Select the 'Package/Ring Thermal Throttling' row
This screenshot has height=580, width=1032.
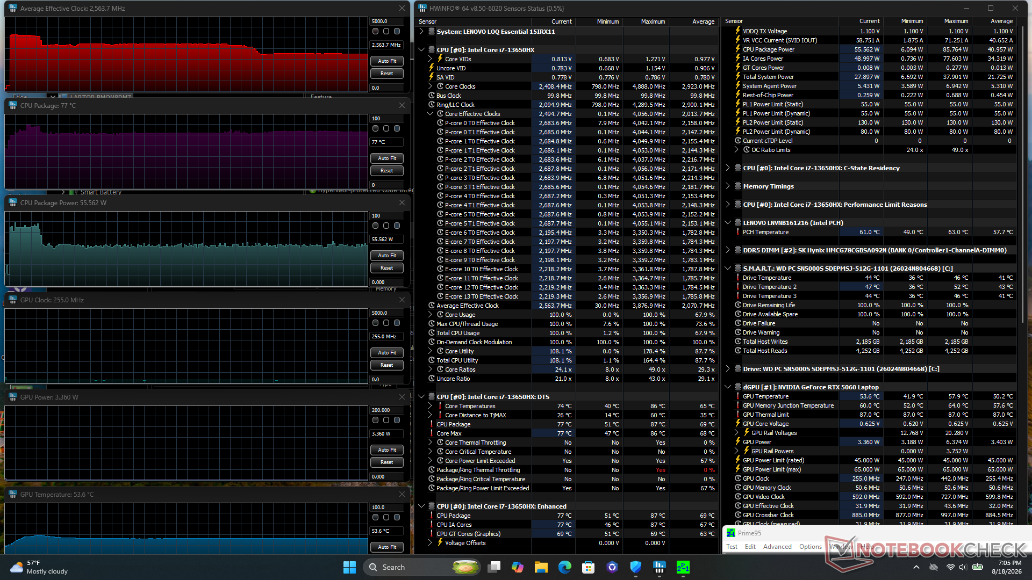coord(567,470)
